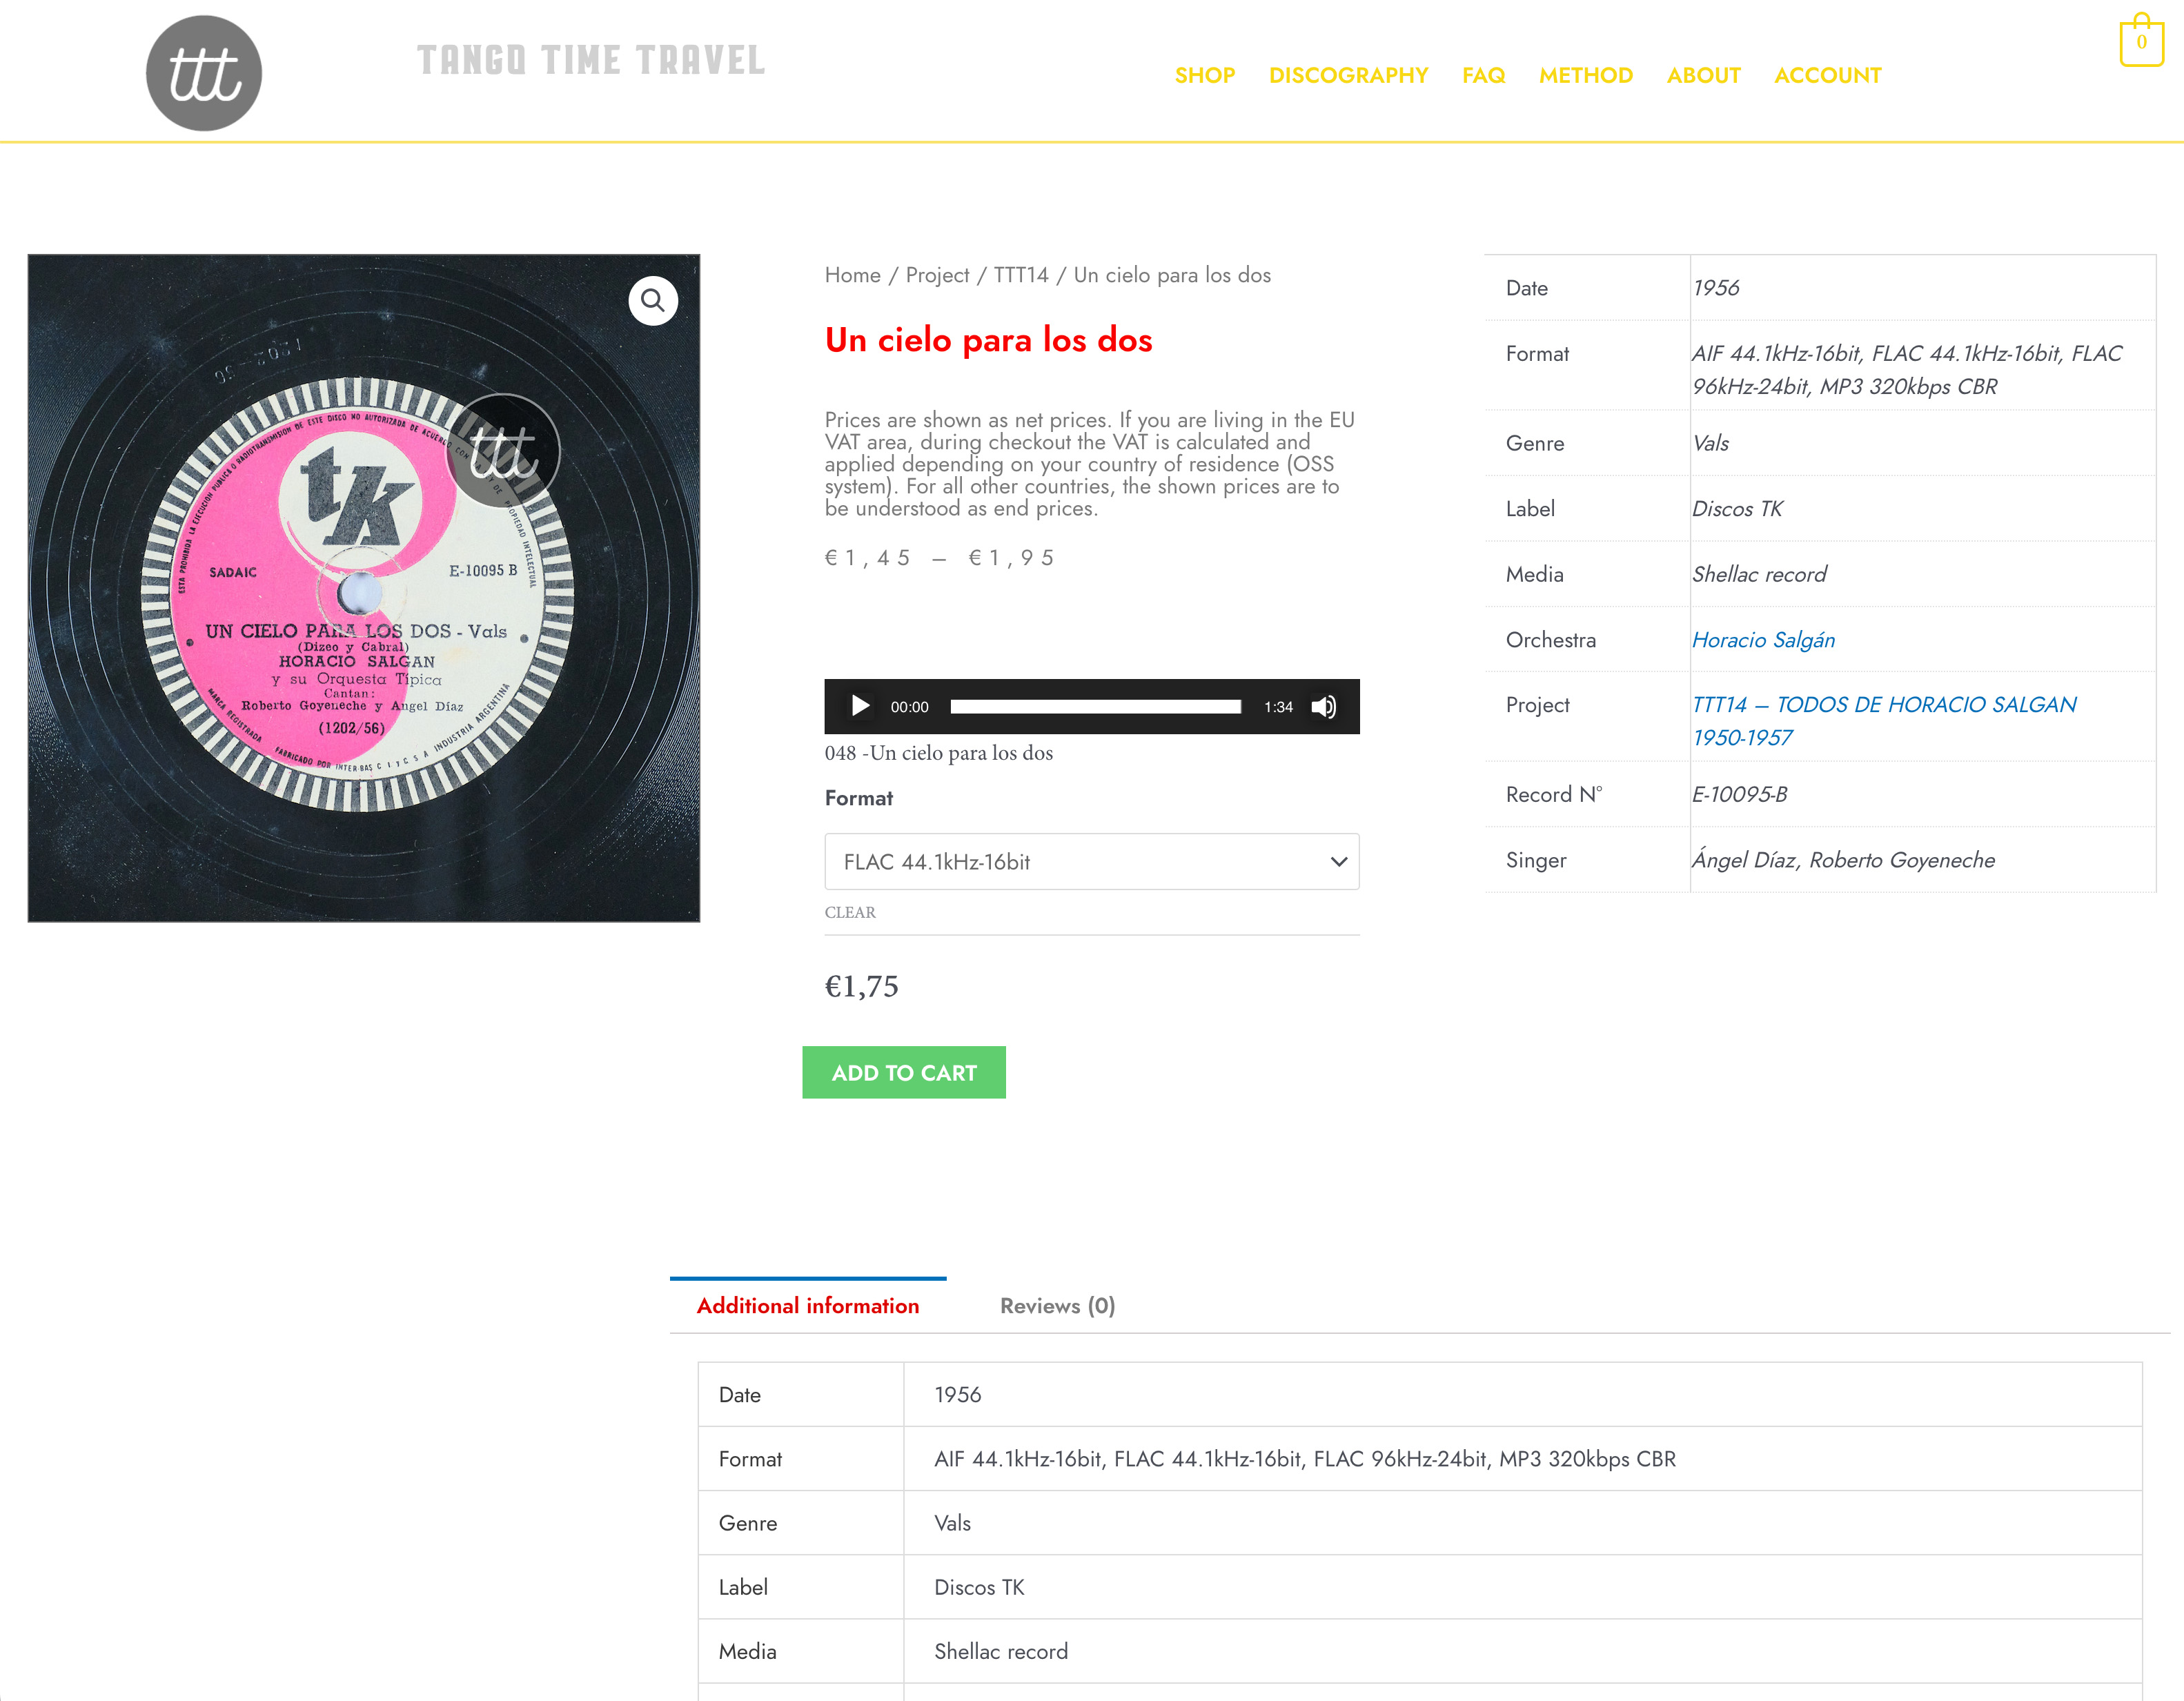The height and width of the screenshot is (1701, 2184).
Task: Open Horacio Salgán orchestra link
Action: coord(1763,640)
